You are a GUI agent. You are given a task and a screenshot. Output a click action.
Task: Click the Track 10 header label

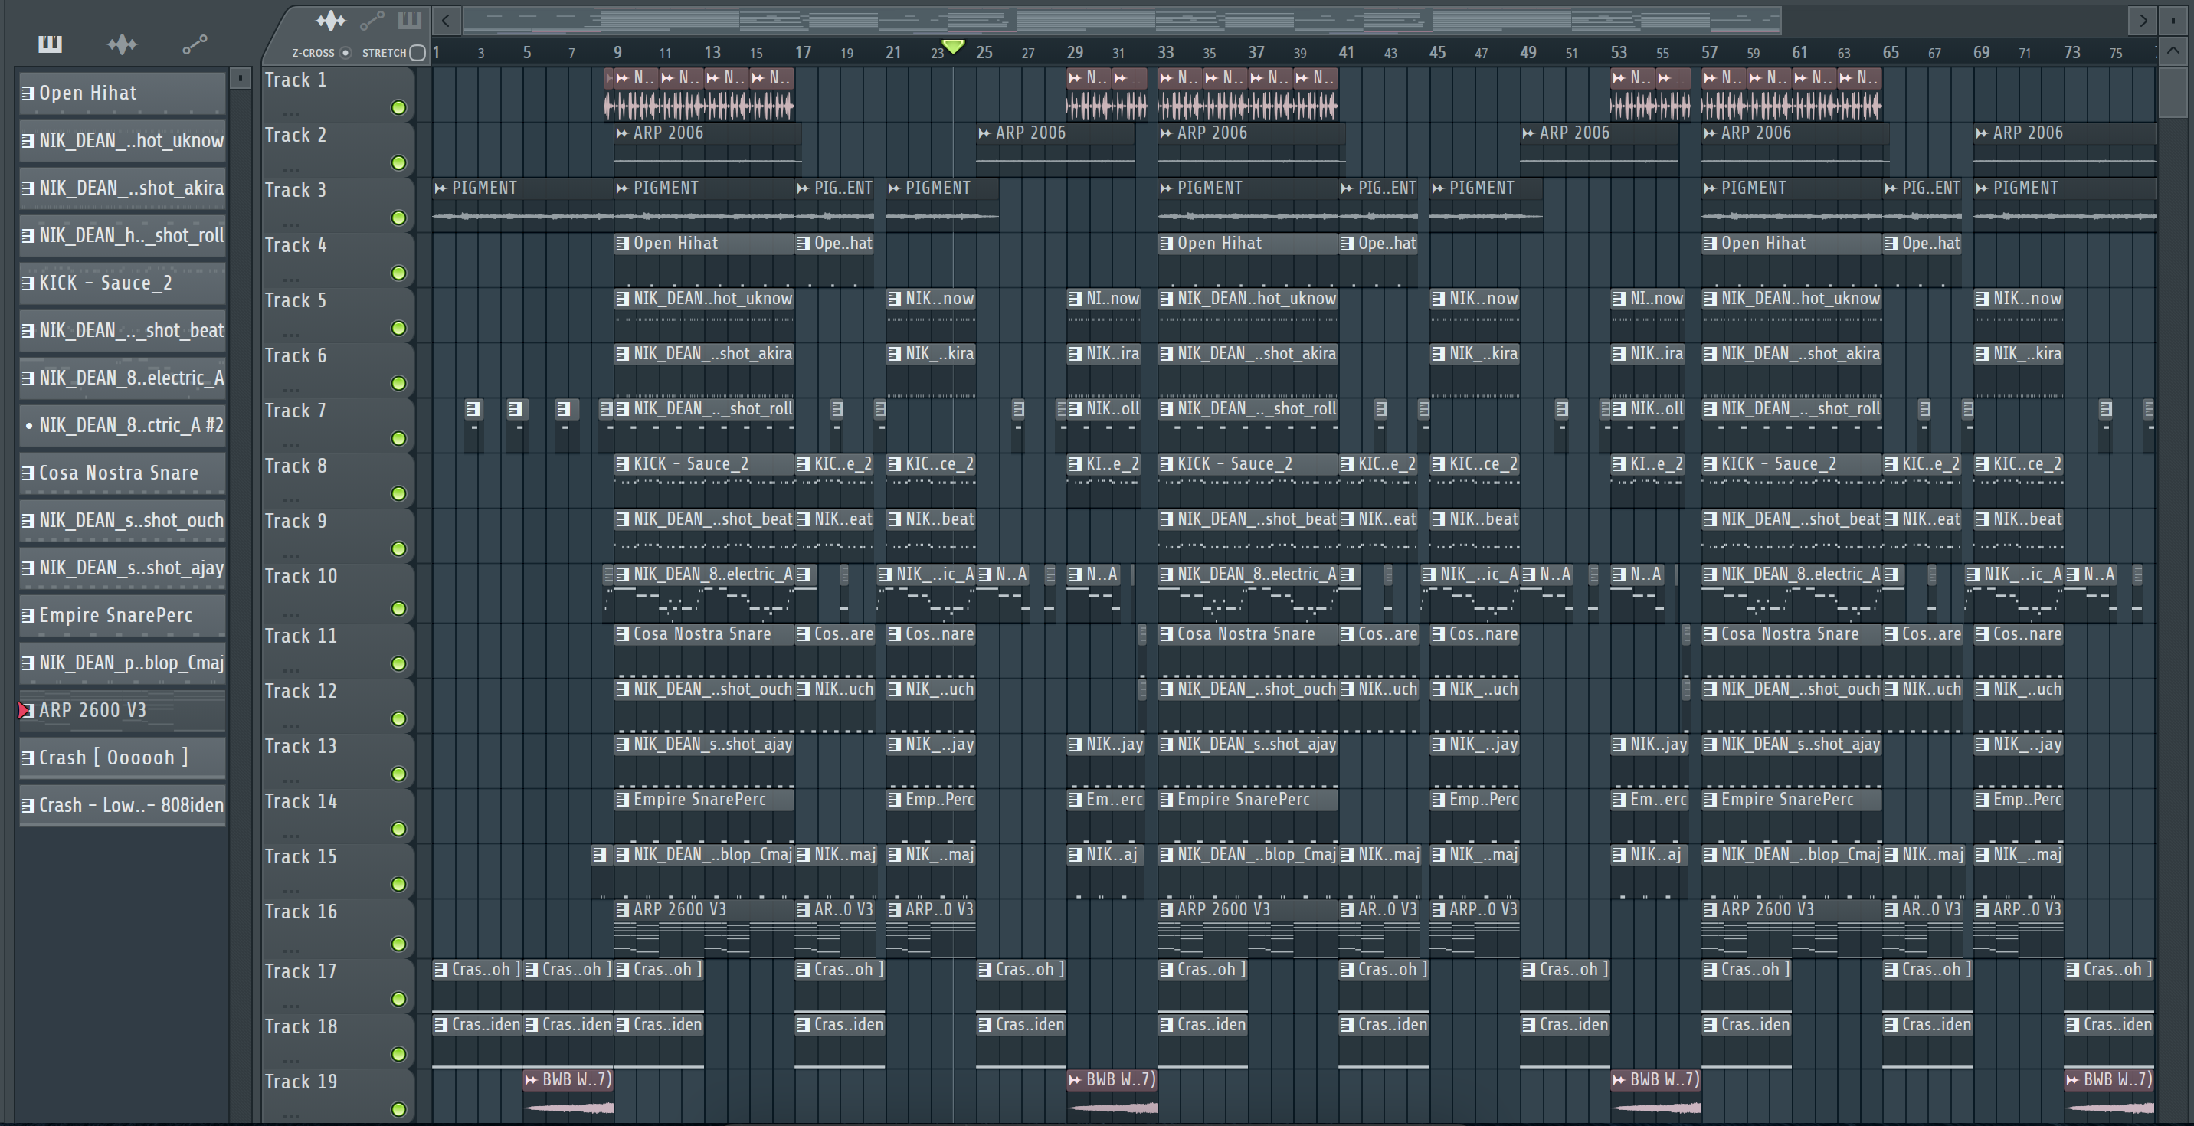tap(300, 577)
